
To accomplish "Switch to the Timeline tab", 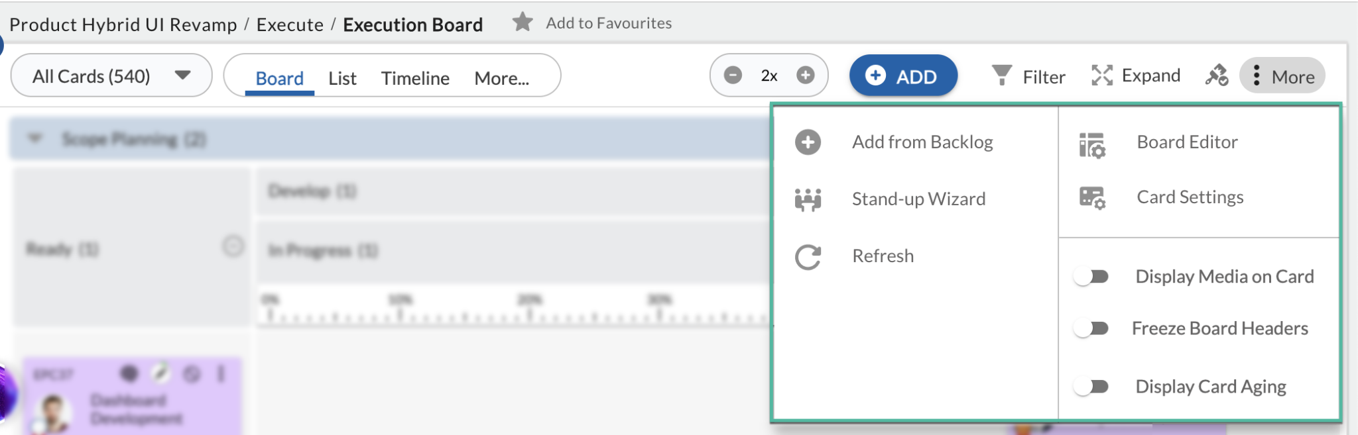I will [x=414, y=77].
